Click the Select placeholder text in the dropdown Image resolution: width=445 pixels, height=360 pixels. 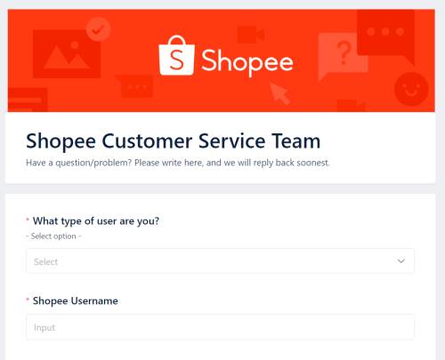[45, 261]
